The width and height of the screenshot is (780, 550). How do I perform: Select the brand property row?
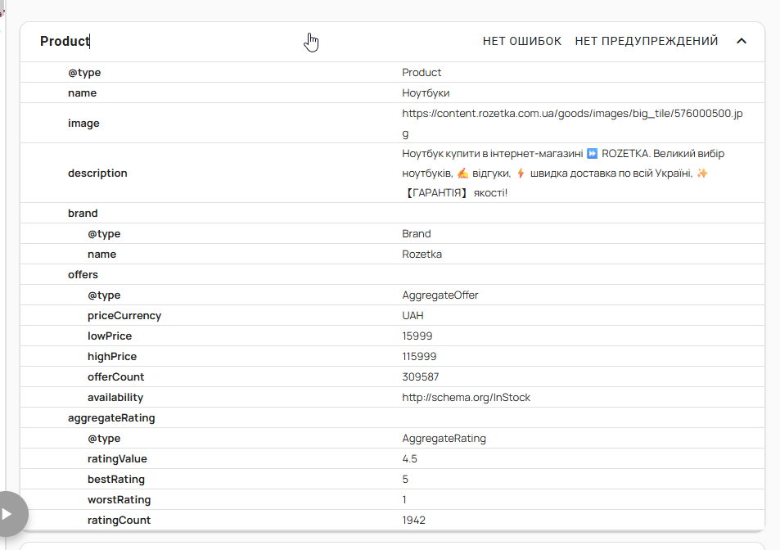coord(392,214)
